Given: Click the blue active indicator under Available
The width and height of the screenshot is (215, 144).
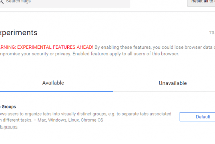Looking at the screenshot, I should tap(56, 91).
